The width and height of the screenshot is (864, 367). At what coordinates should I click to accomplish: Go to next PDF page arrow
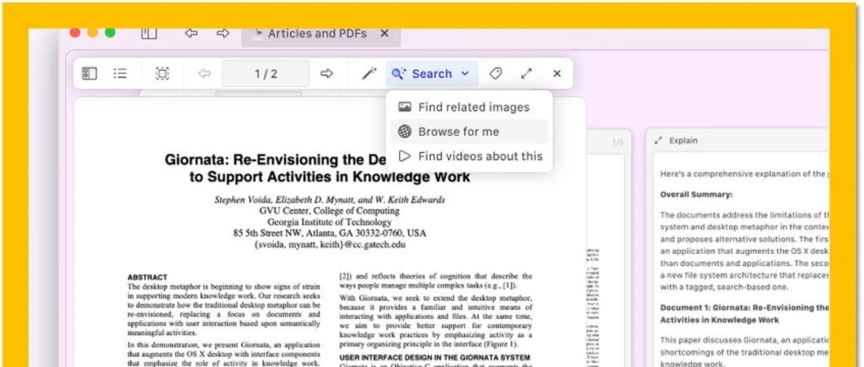pyautogui.click(x=327, y=74)
